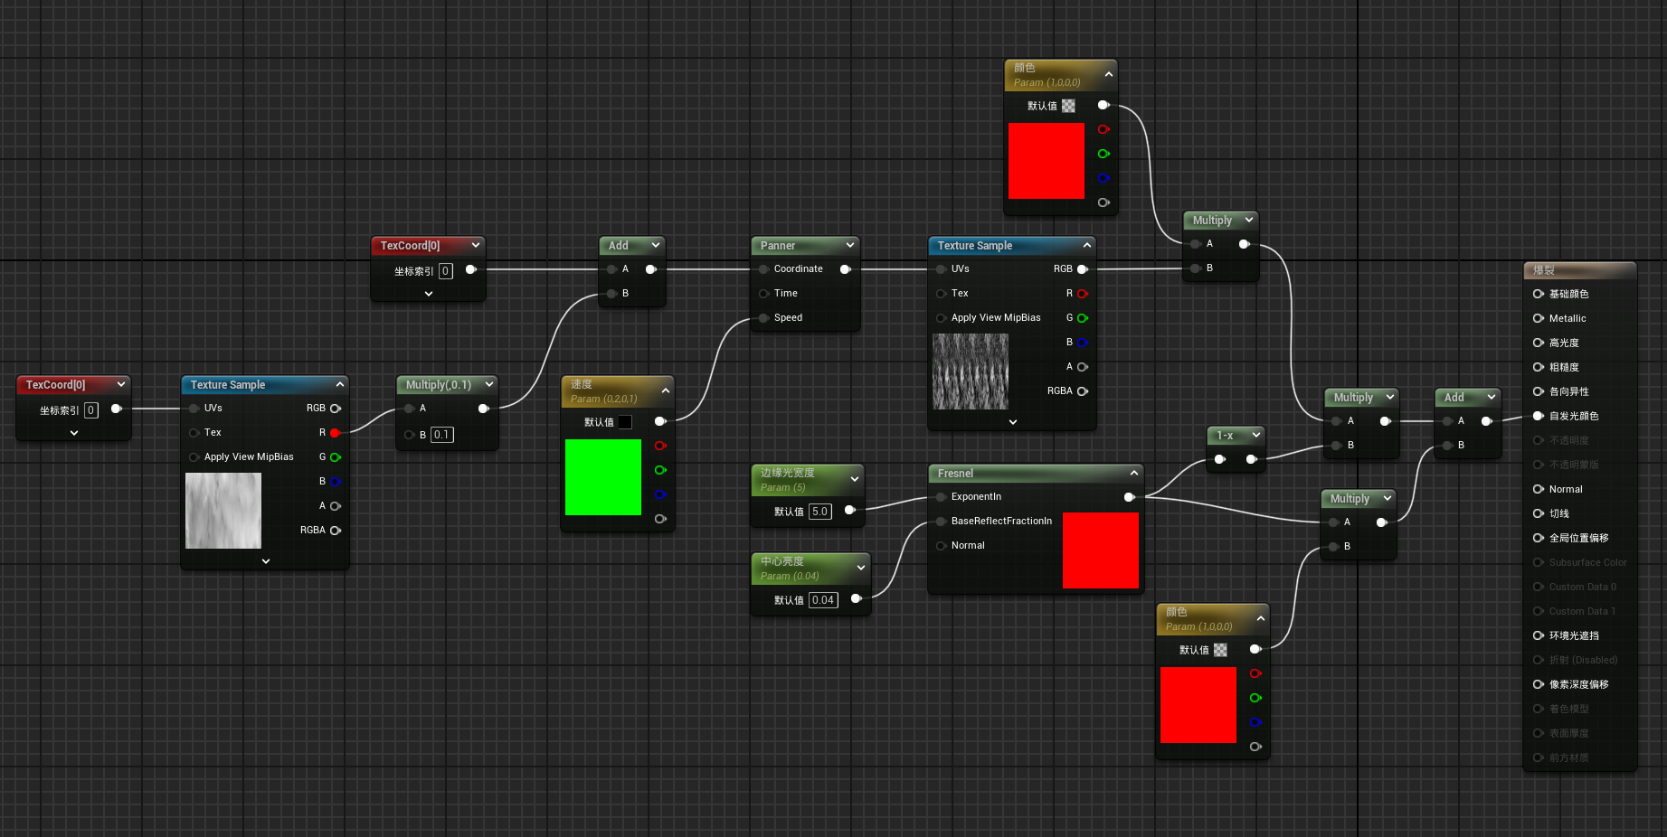Screen dimensions: 1667x837
Task: Expand the bottom chevron of the left TexCoord[0] node
Action: [x=73, y=433]
